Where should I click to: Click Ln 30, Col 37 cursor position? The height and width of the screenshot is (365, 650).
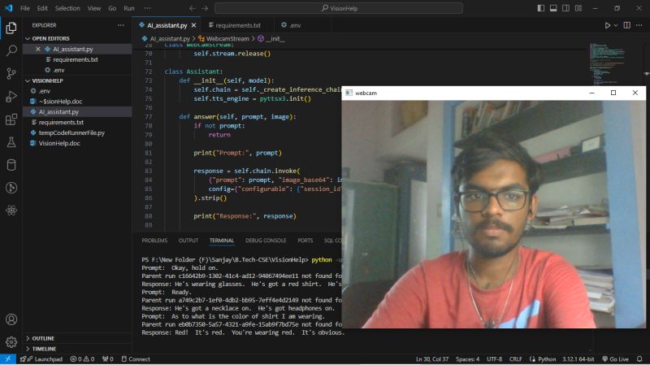point(432,359)
